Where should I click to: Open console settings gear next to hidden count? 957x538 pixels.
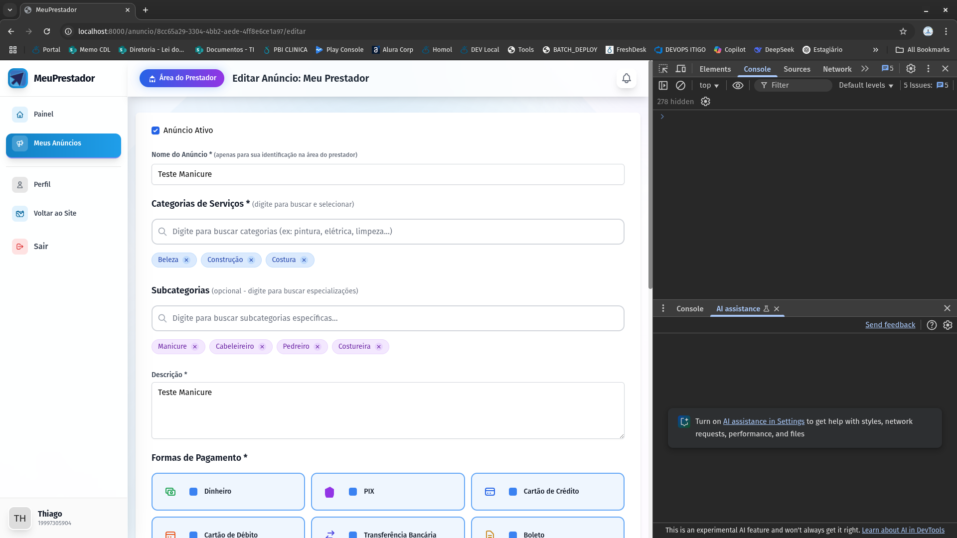click(705, 102)
